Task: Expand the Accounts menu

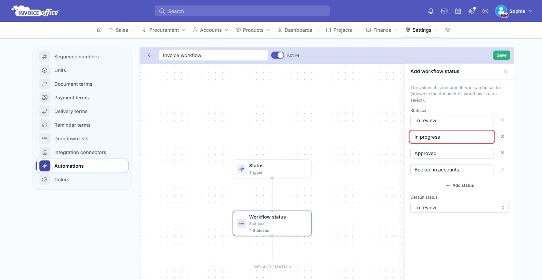Action: coord(211,30)
